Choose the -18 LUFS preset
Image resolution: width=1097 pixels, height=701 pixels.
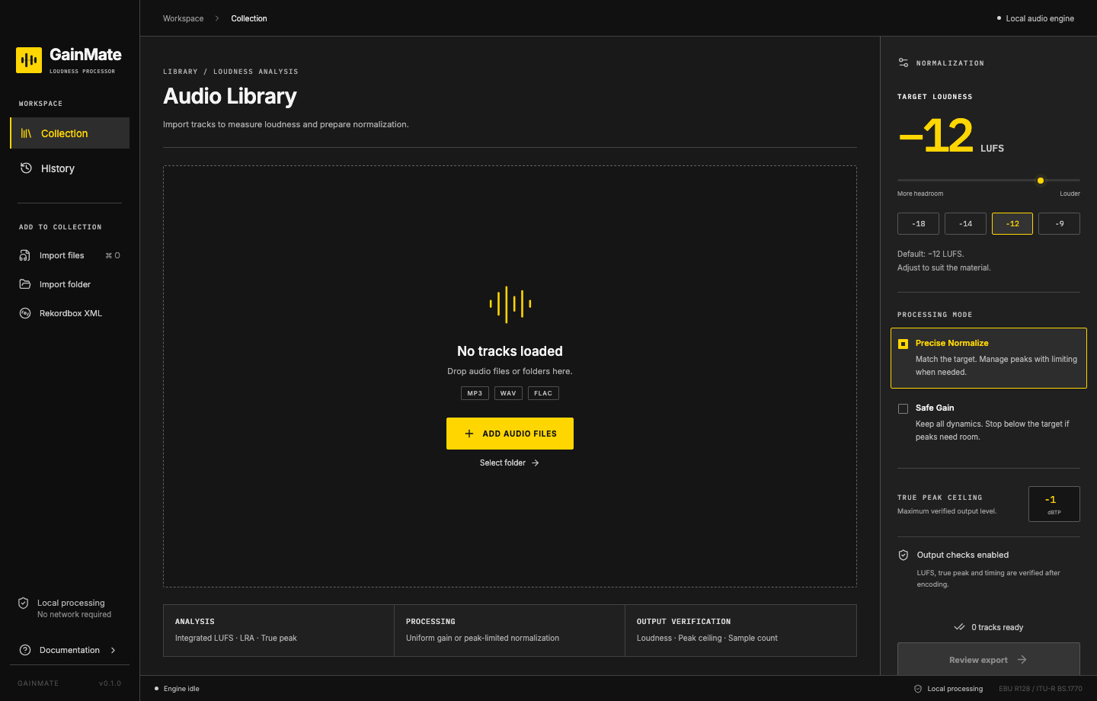tap(918, 224)
